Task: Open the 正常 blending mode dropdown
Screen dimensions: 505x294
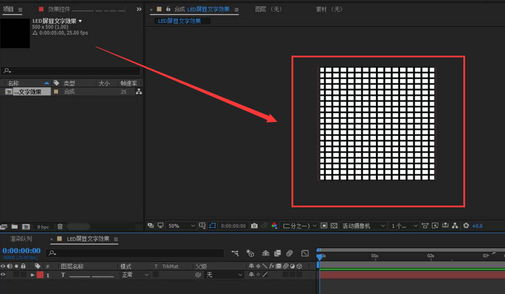Action: [x=134, y=275]
